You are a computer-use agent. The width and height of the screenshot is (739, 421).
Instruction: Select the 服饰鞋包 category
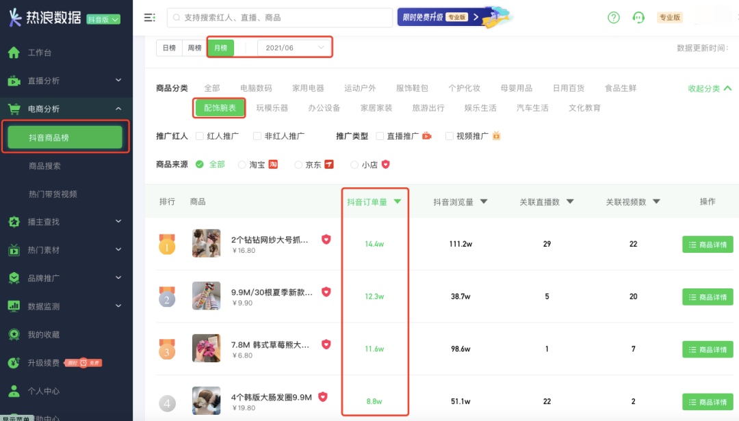(x=412, y=88)
